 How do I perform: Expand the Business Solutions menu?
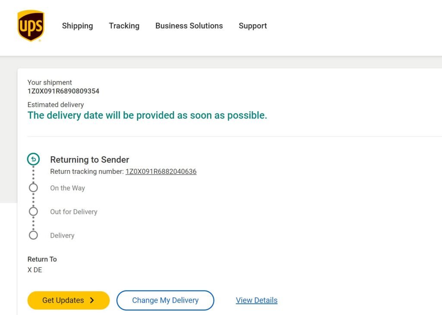pos(189,26)
